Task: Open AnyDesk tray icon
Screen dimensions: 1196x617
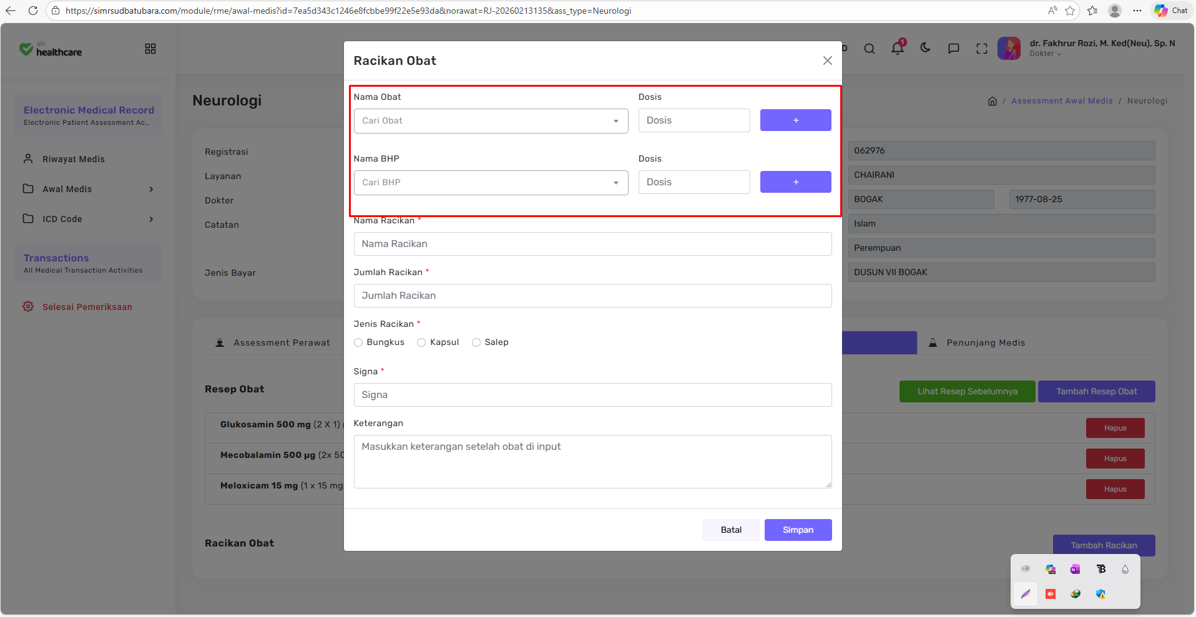Action: 1051,594
